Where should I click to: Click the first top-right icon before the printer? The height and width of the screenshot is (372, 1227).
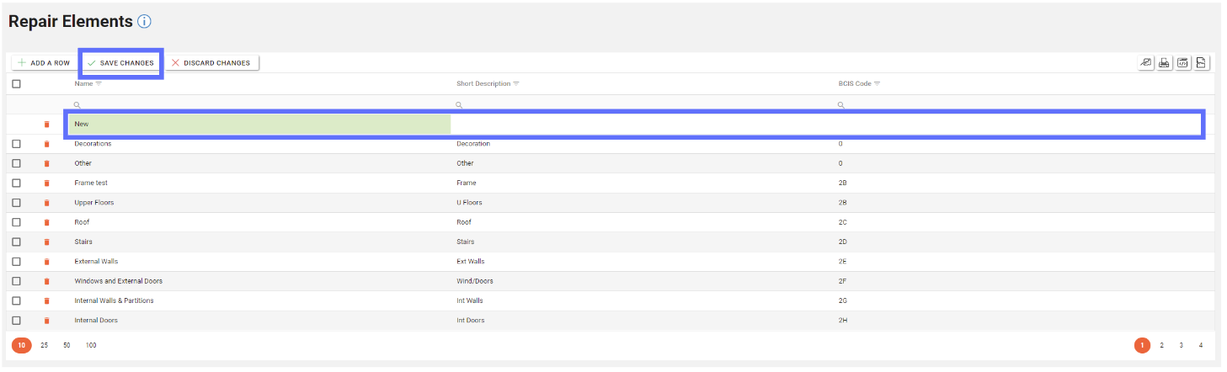1145,63
